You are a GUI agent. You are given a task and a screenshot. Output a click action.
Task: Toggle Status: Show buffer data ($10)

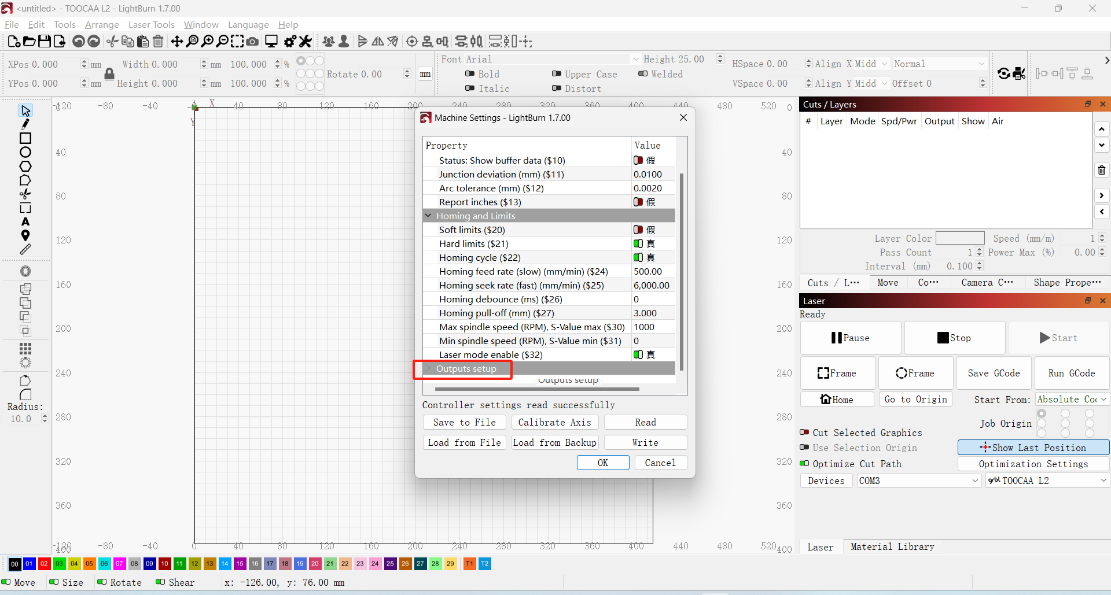coord(638,160)
